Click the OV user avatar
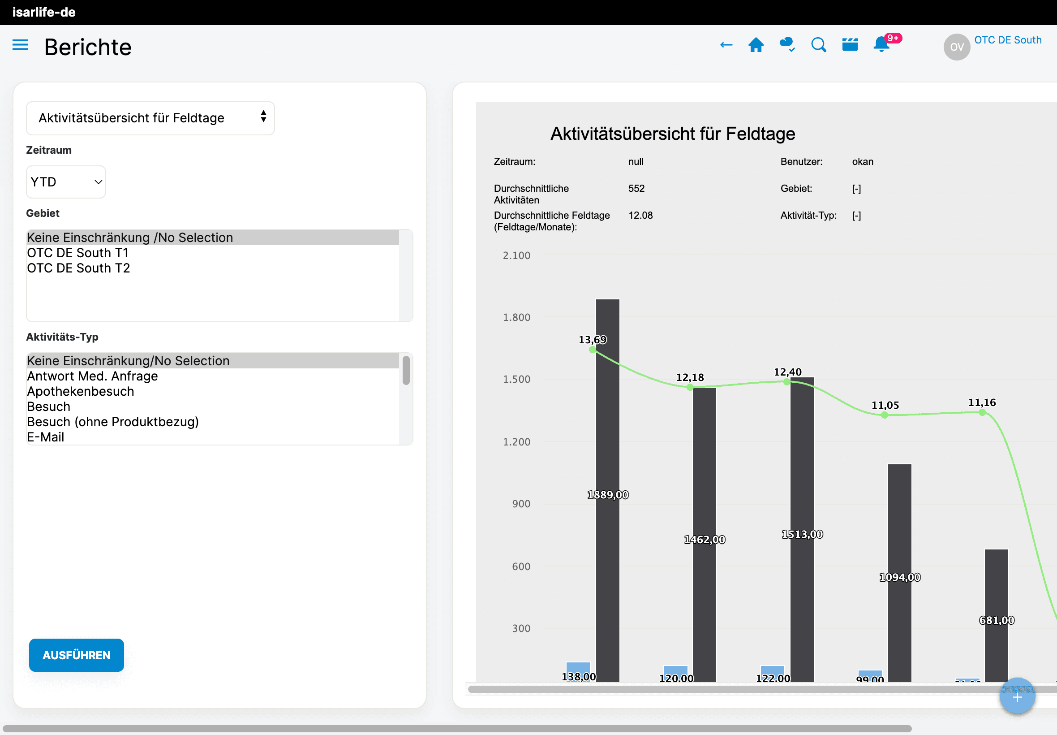This screenshot has height=735, width=1057. pos(956,47)
